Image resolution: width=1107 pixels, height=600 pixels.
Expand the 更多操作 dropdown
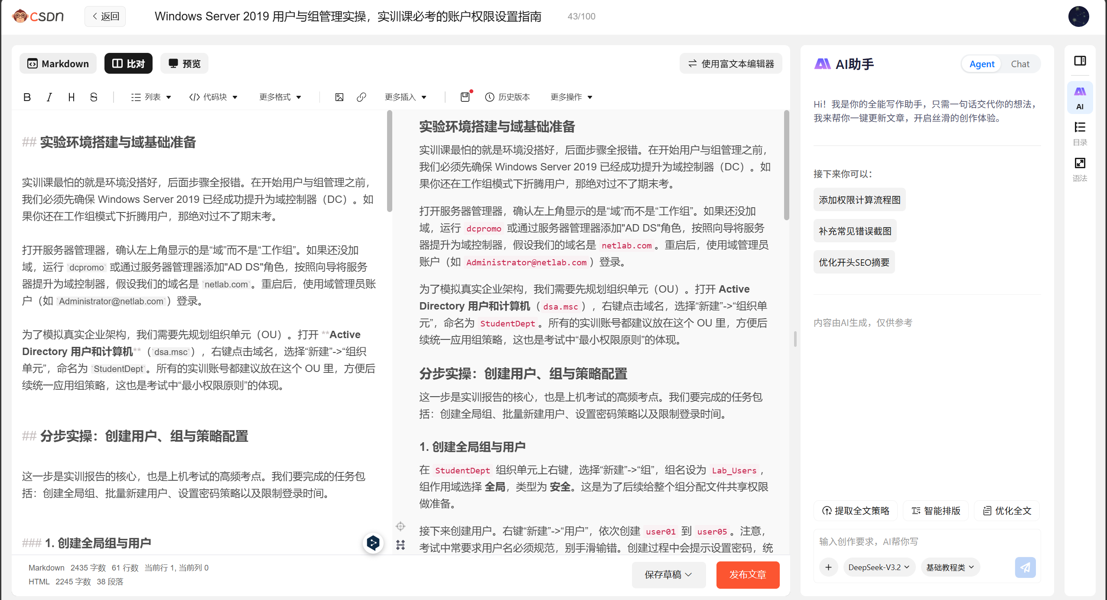click(x=571, y=97)
